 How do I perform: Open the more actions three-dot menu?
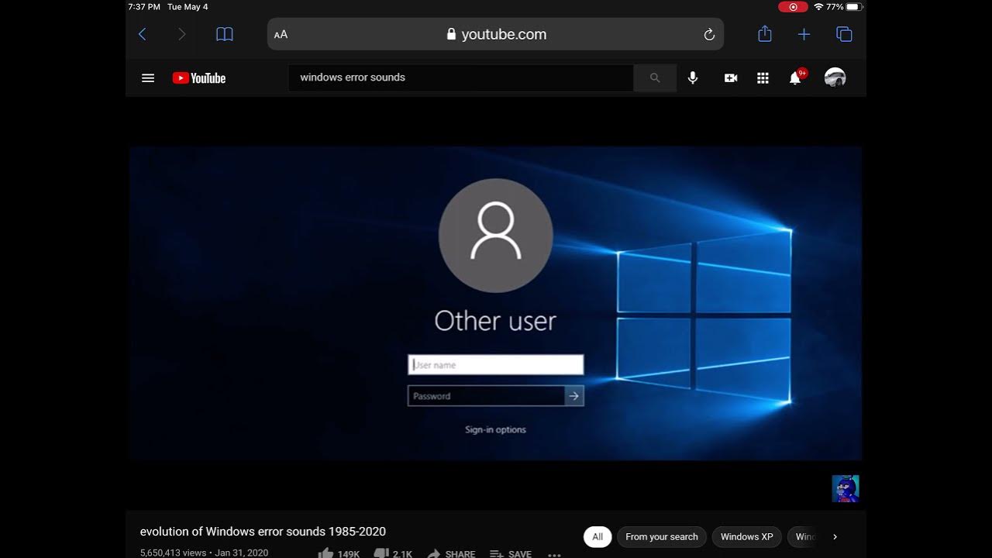tap(554, 554)
